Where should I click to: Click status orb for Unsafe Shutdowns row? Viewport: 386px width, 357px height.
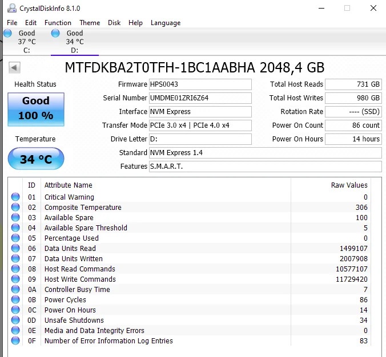(15, 320)
